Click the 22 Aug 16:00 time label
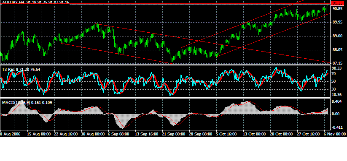Viewport: 347px width, 161px height. point(66,134)
